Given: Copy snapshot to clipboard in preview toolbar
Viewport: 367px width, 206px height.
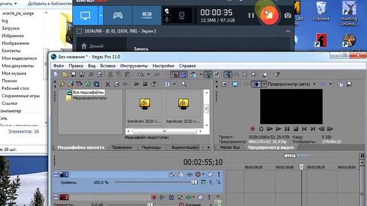Looking at the screenshot, I should 340,84.
